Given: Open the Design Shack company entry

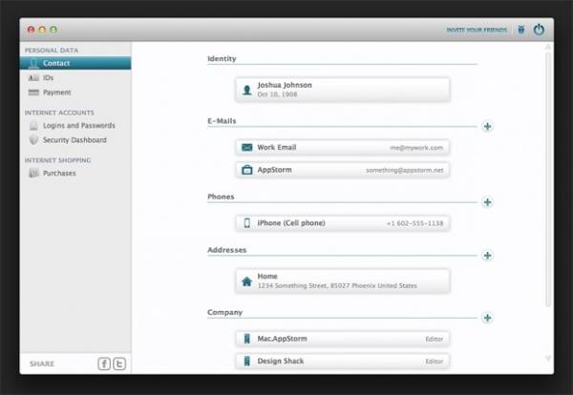Looking at the screenshot, I should [x=343, y=361].
